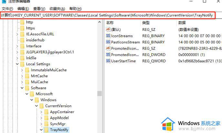The height and width of the screenshot is (133, 222).
Task: Click the 0x00000001 (1) data cell
Action: coord(192,55)
